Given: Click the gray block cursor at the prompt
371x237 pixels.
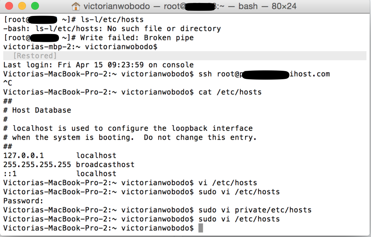Looking at the screenshot, I should tap(201, 228).
